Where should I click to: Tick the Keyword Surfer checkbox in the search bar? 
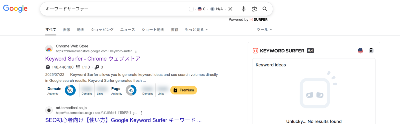(191, 9)
